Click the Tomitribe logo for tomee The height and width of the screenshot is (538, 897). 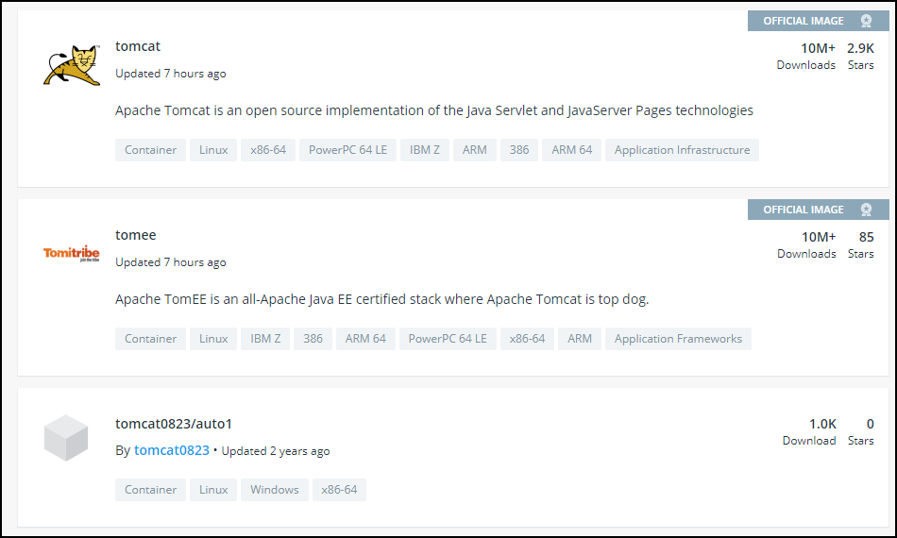click(x=72, y=253)
